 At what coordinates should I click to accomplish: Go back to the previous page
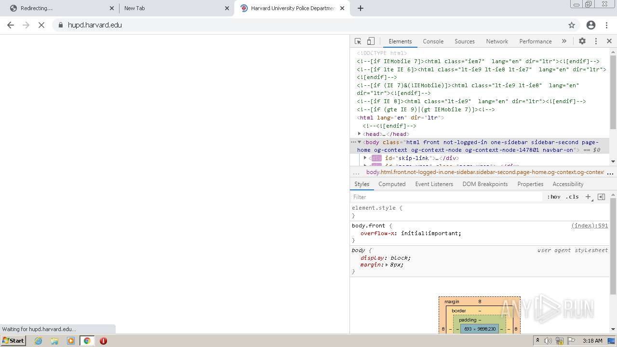(11, 25)
